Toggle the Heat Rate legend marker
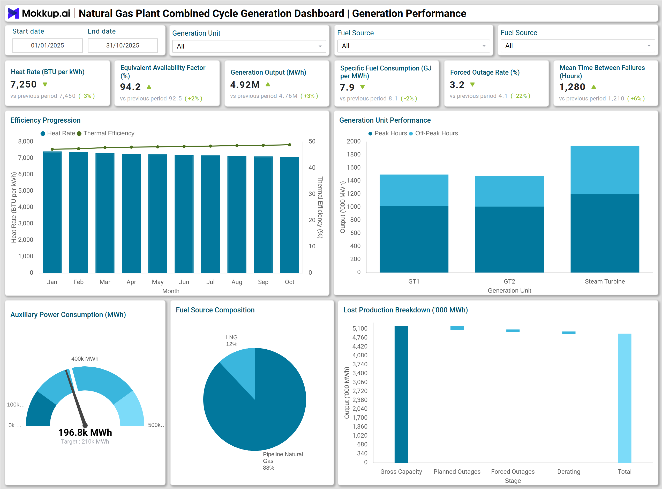The width and height of the screenshot is (662, 489). [x=43, y=133]
